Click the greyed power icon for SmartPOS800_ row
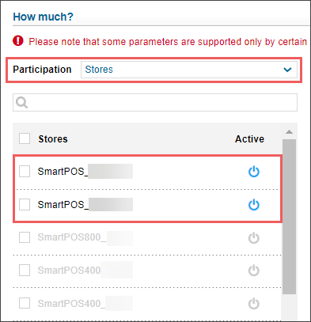The image size is (311, 322). [x=254, y=238]
